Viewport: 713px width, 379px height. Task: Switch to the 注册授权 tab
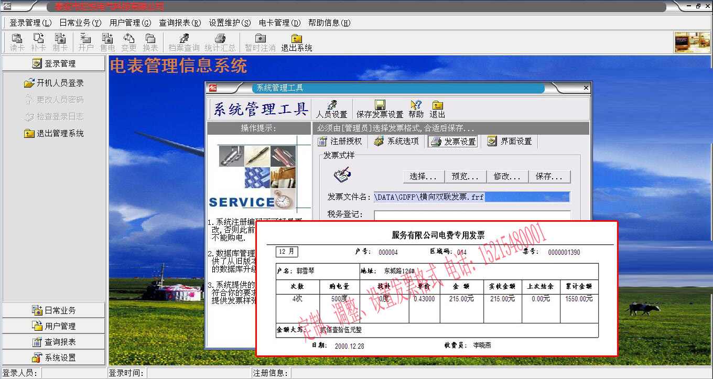coord(340,142)
